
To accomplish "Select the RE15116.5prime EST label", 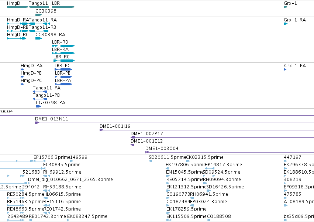I will click(x=62, y=202).
